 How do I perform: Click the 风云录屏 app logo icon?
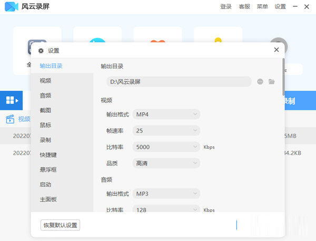pyautogui.click(x=11, y=6)
